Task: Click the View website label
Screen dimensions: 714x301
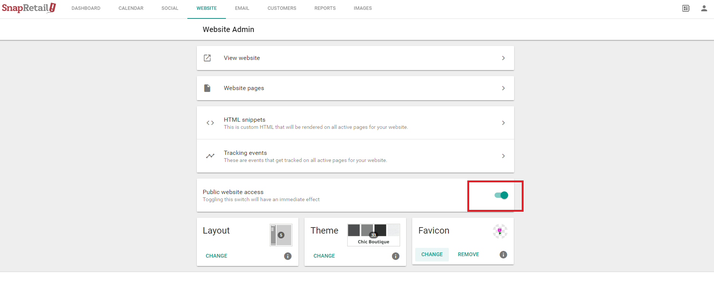Action: pyautogui.click(x=242, y=58)
